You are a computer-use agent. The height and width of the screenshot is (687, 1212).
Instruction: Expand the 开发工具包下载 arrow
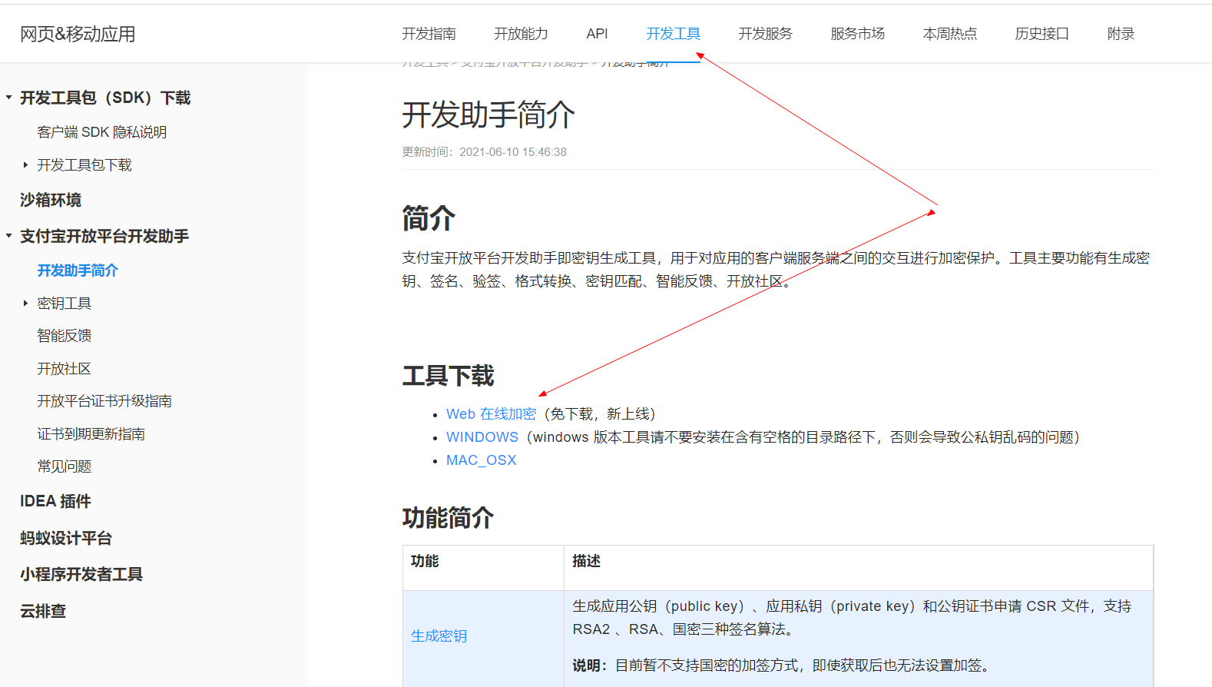25,165
